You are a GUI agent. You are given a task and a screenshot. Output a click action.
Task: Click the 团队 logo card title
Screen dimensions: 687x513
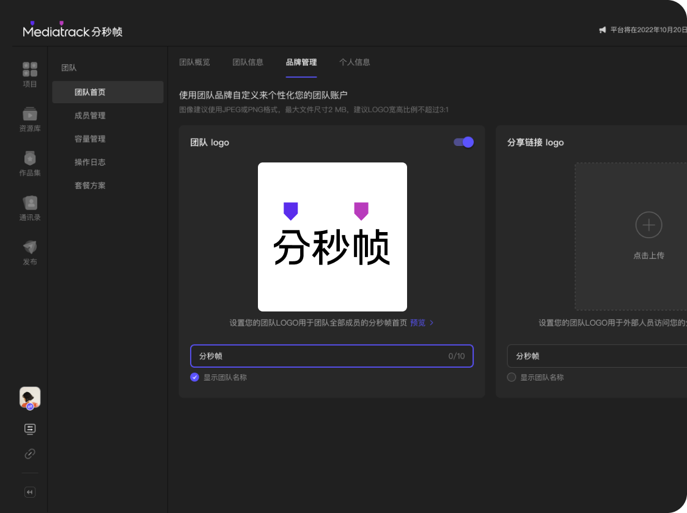tap(210, 142)
